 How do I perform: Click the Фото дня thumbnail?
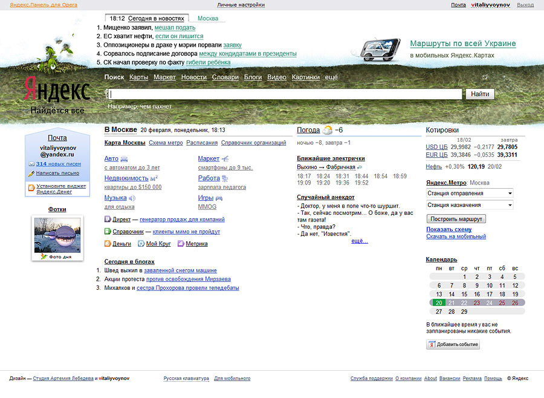tap(57, 234)
